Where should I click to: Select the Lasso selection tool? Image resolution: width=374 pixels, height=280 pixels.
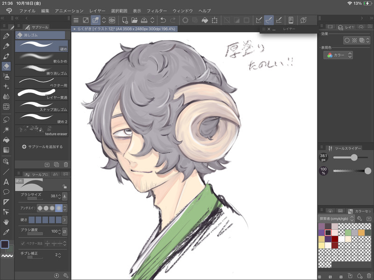(x=6, y=119)
